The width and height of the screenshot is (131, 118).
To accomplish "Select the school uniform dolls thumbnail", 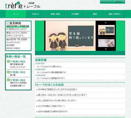I will pos(106,30).
